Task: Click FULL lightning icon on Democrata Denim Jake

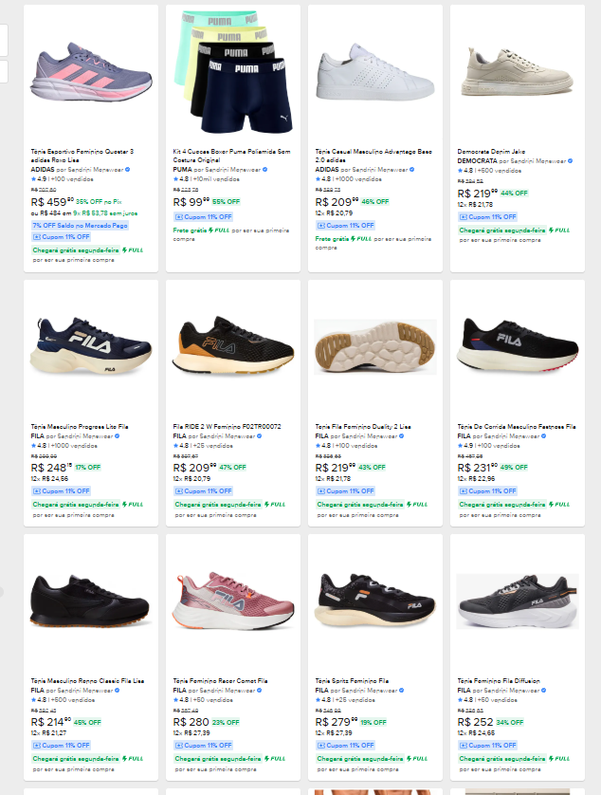Action: click(551, 230)
